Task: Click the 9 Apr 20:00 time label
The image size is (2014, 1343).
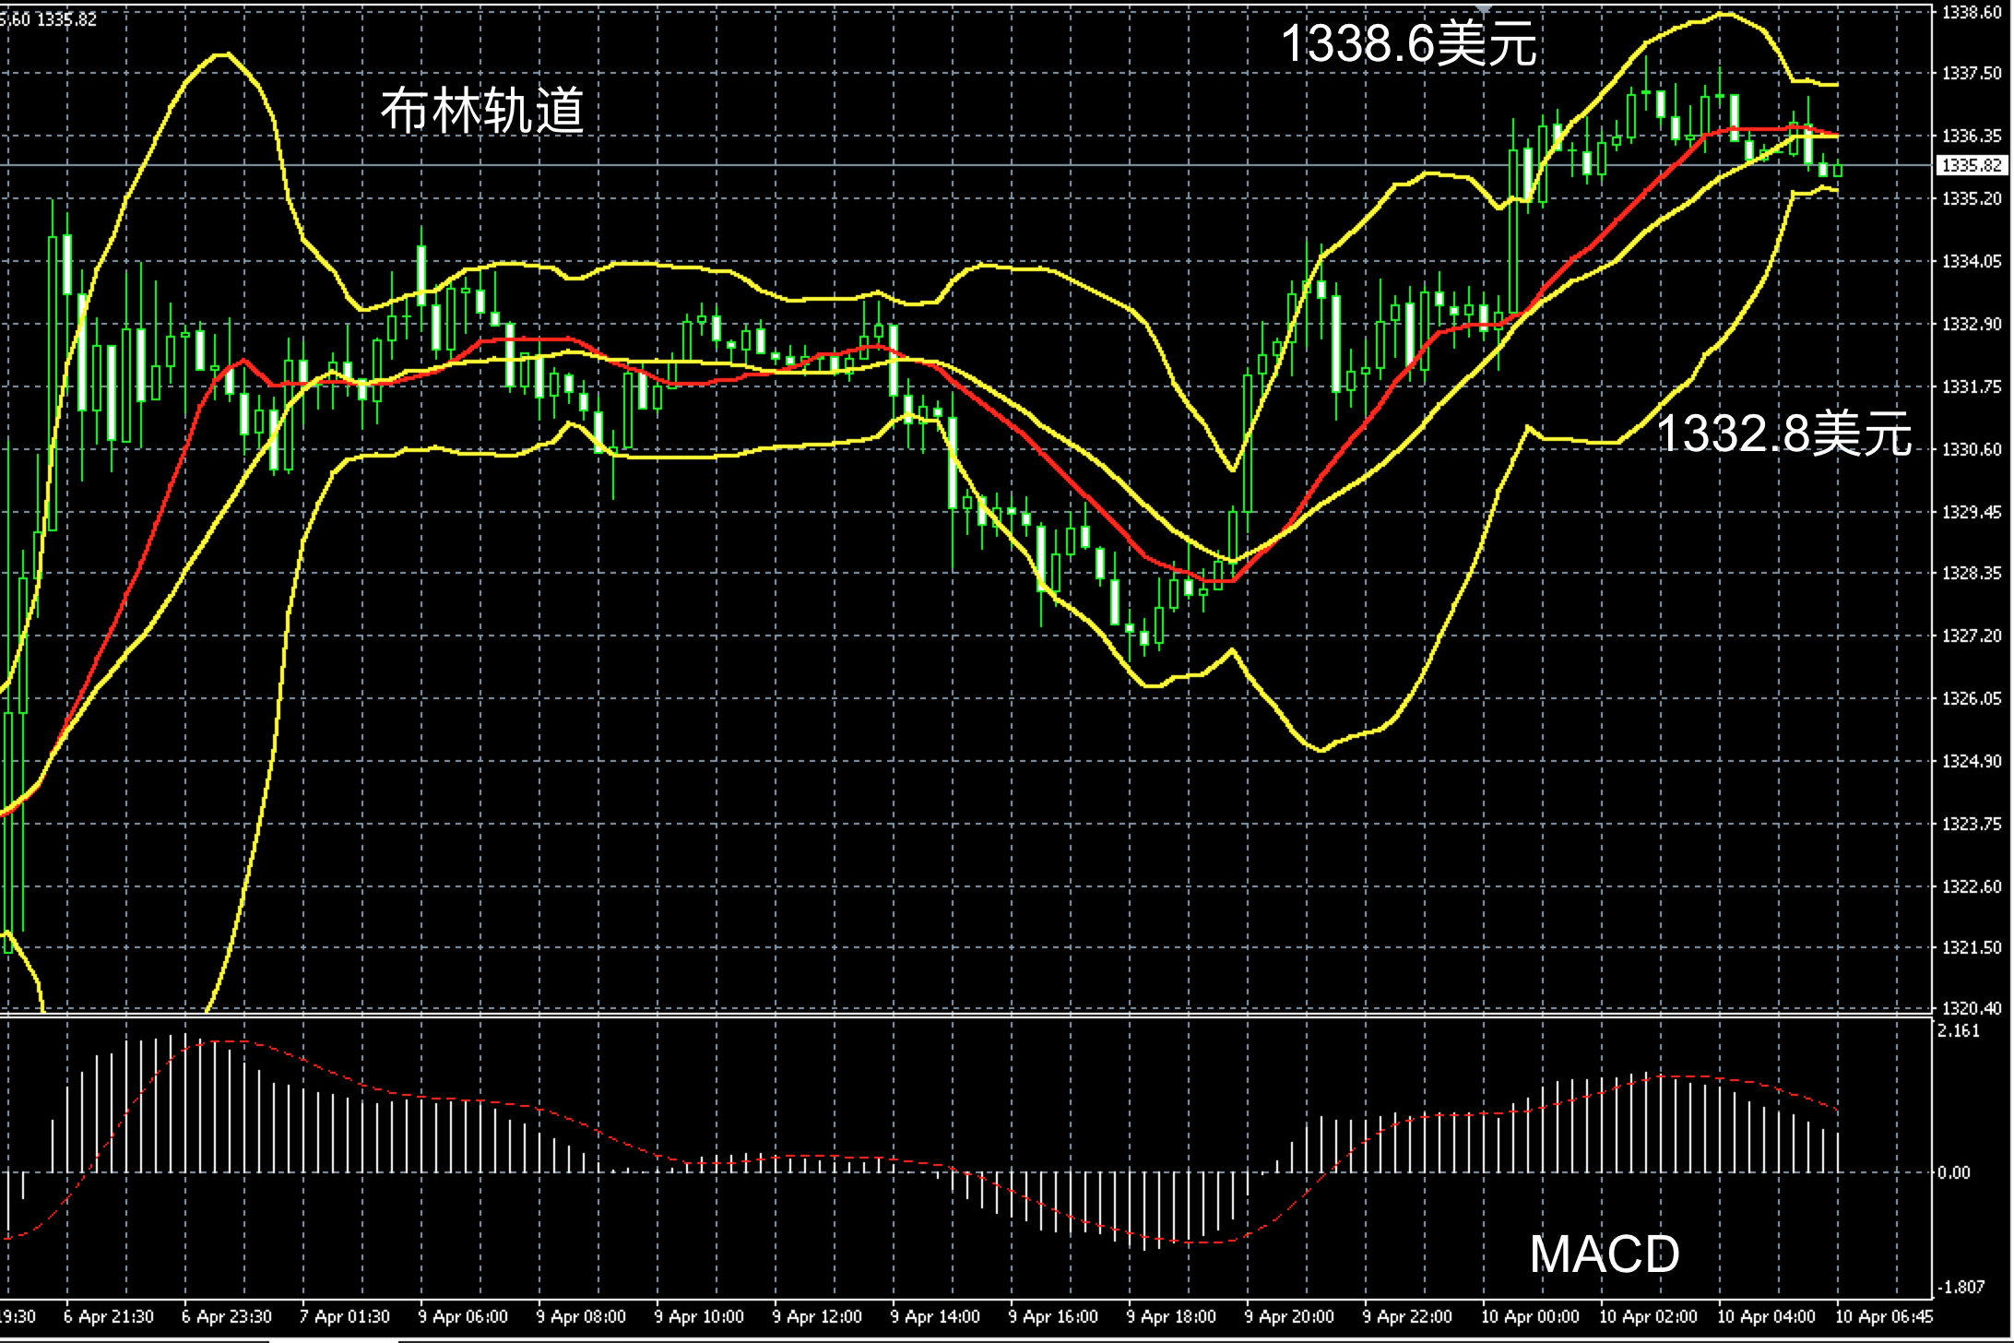Action: 1288,1317
